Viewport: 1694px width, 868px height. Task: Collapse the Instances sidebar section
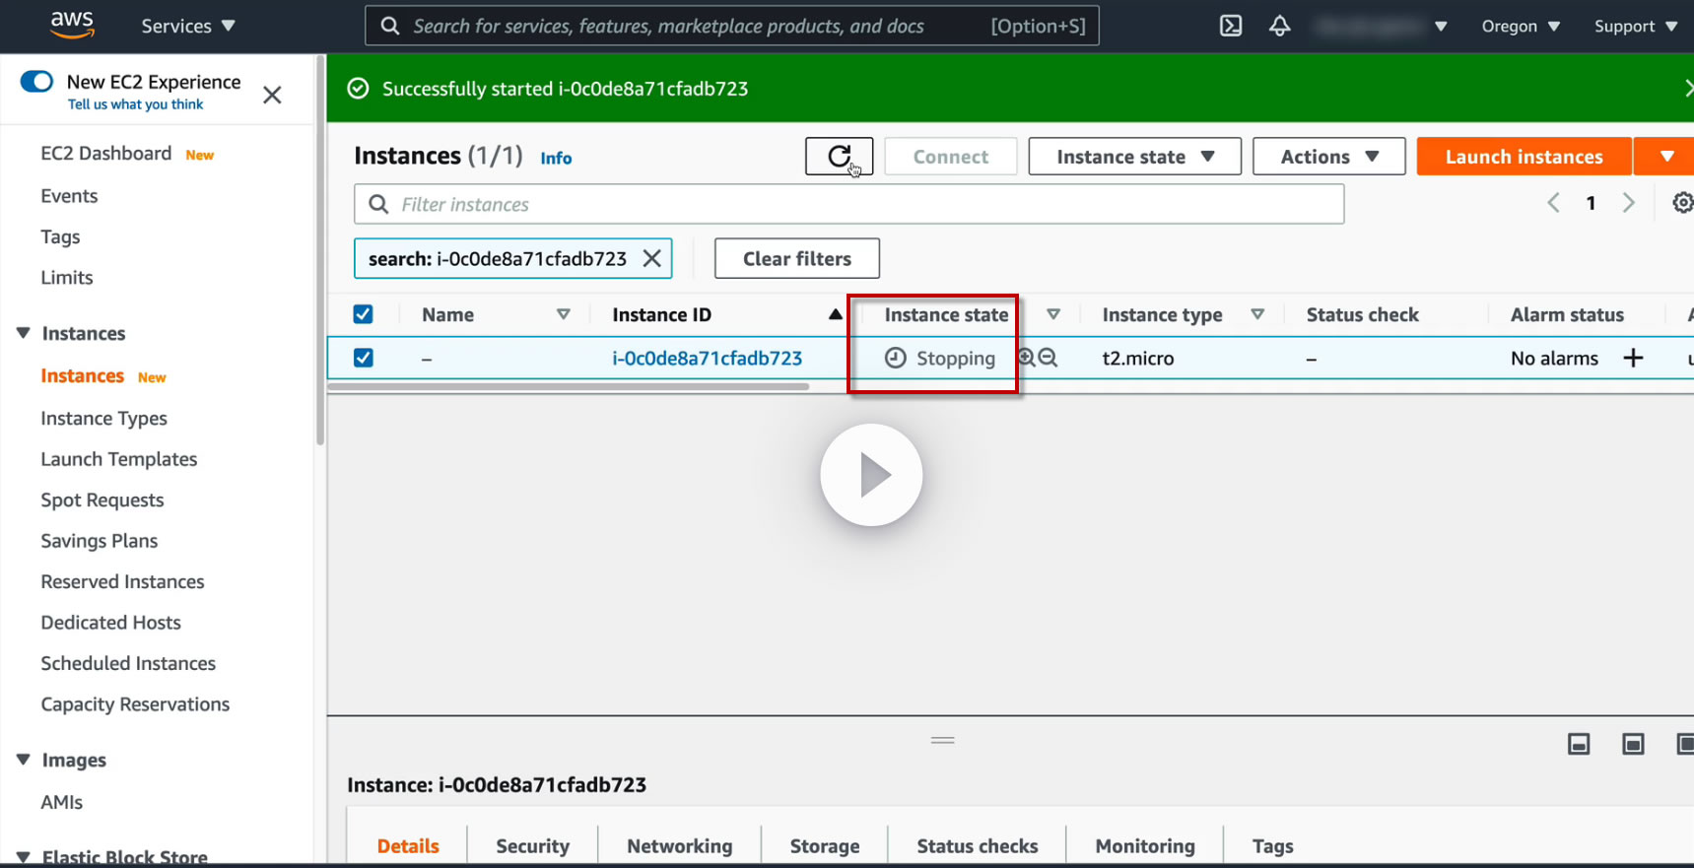pos(24,333)
